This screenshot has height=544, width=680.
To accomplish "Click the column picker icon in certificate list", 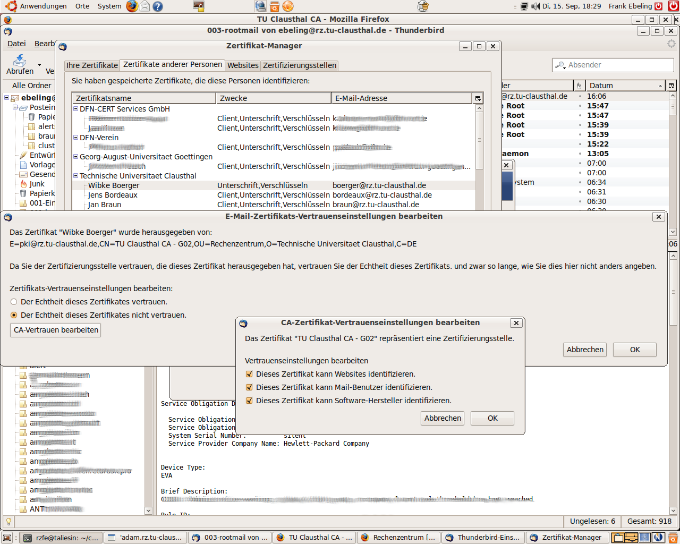I will click(478, 98).
